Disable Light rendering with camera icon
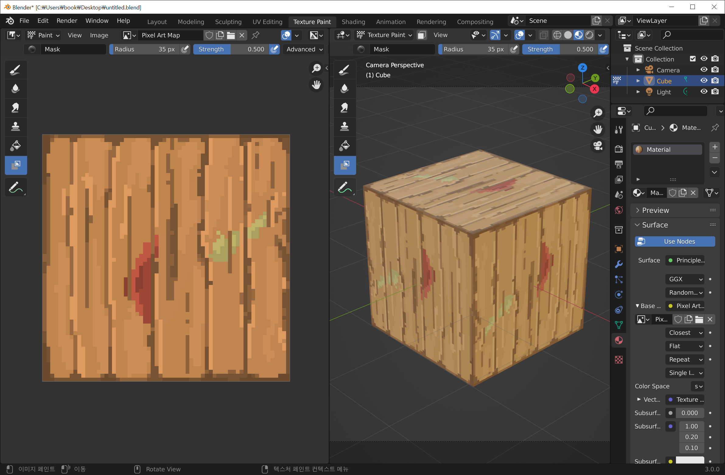The height and width of the screenshot is (475, 725). pyautogui.click(x=715, y=92)
